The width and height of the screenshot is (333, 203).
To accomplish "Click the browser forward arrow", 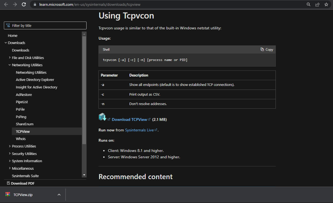I will (x=15, y=4).
